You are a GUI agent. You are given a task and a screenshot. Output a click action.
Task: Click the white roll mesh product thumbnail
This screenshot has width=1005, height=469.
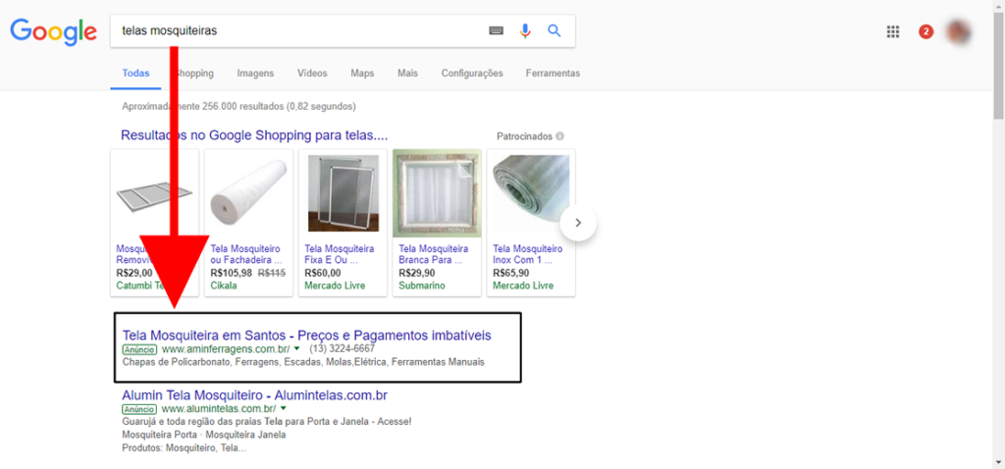248,192
